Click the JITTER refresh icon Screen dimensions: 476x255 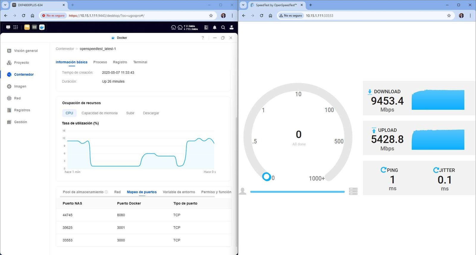436,170
